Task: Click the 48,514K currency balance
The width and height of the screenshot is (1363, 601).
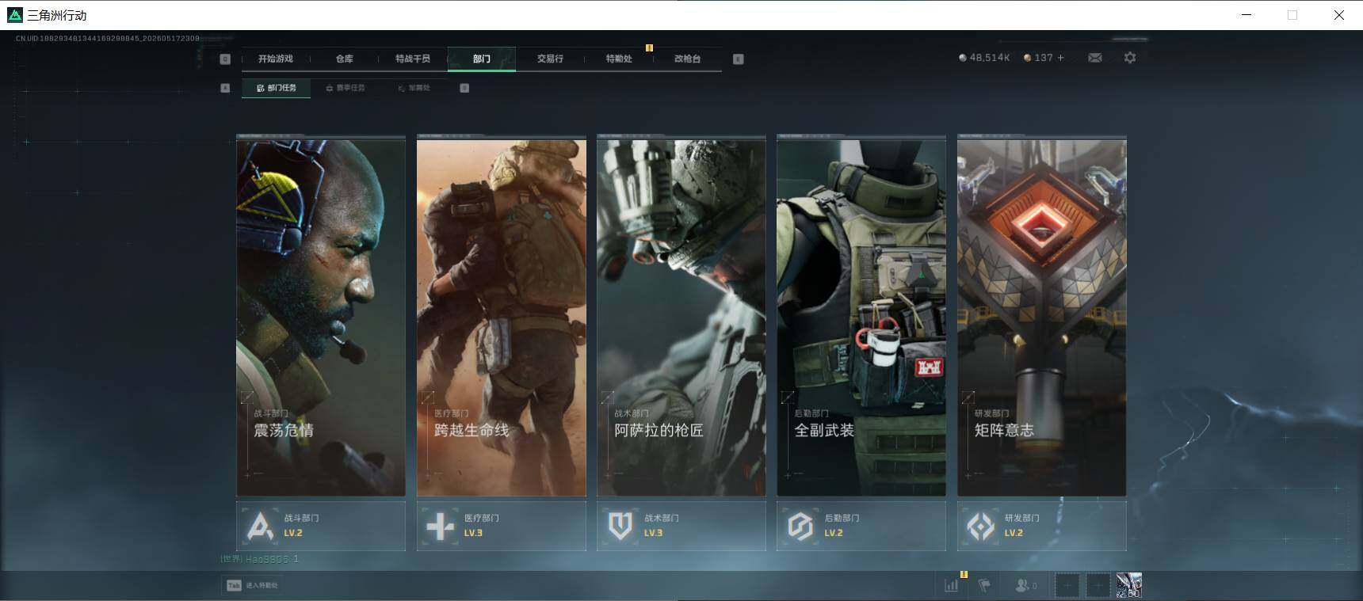Action: click(984, 58)
